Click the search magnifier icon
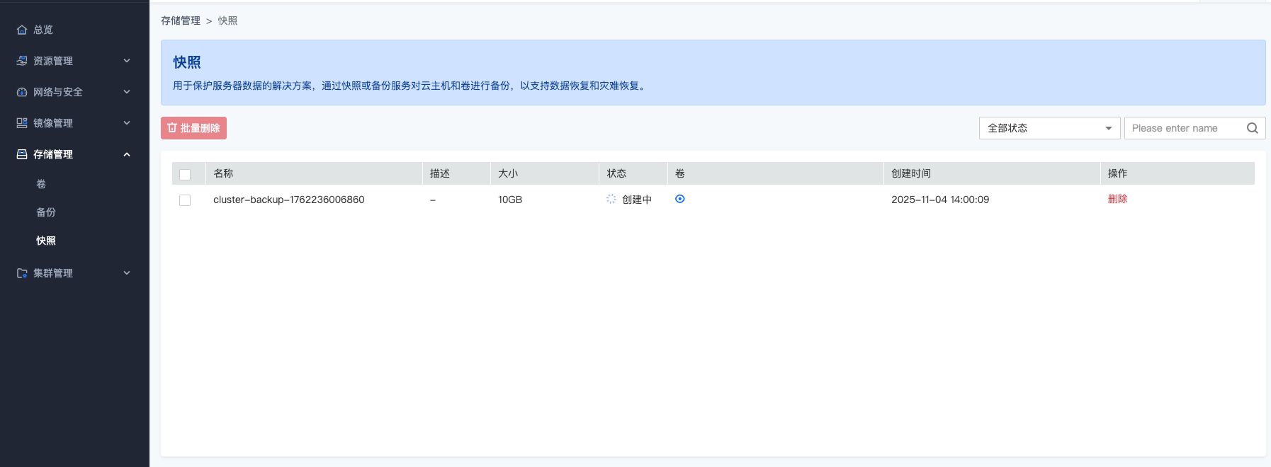Image resolution: width=1271 pixels, height=467 pixels. pos(1252,128)
